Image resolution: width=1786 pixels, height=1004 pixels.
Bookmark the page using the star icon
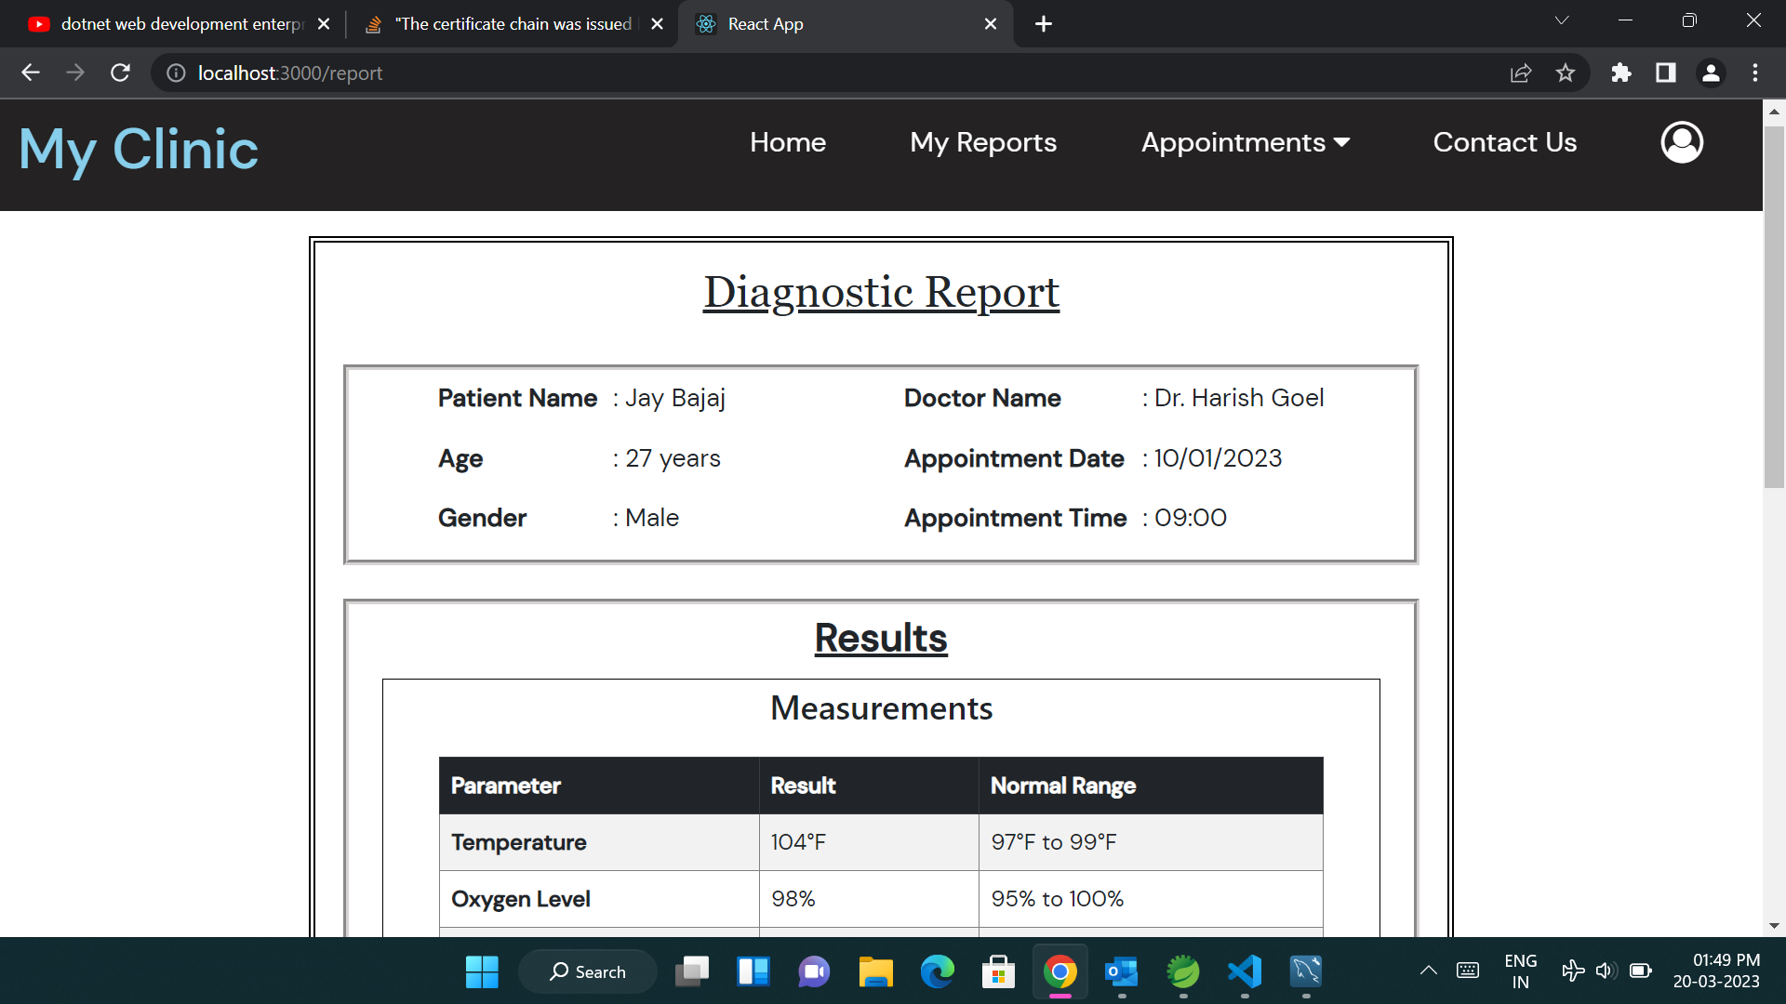pos(1566,73)
